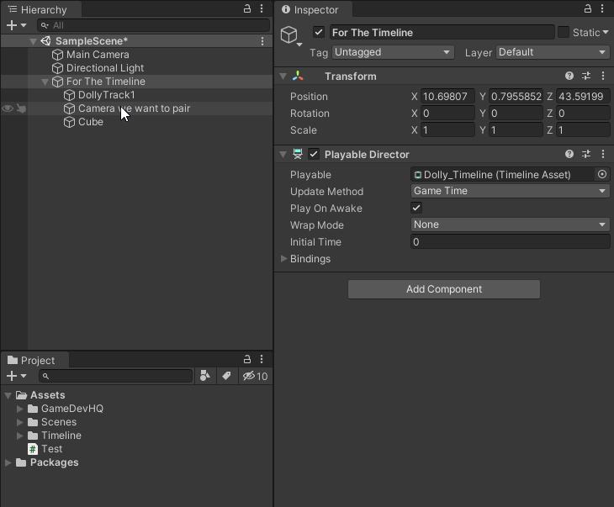614x507 pixels.
Task: Collapse the Transform component
Action: pos(283,77)
